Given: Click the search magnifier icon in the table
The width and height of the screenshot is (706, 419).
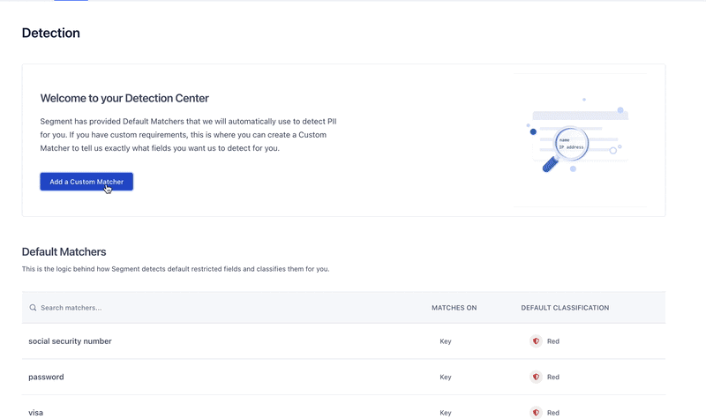Looking at the screenshot, I should [34, 308].
